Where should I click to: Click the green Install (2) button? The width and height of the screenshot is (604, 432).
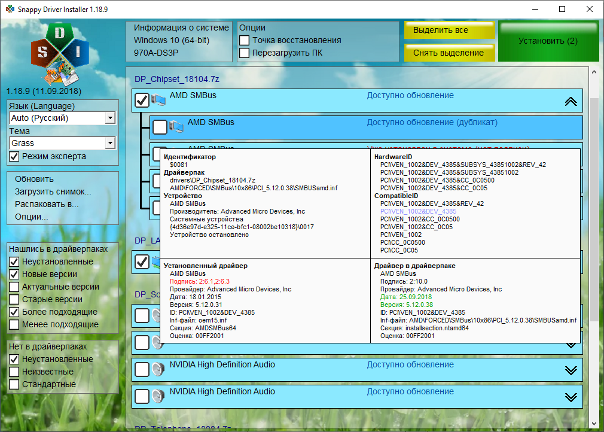coord(548,41)
